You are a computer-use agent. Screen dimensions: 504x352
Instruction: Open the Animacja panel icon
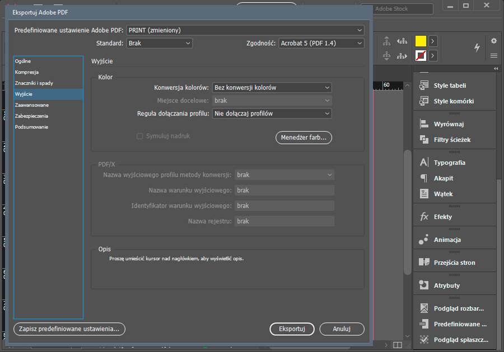pos(424,240)
